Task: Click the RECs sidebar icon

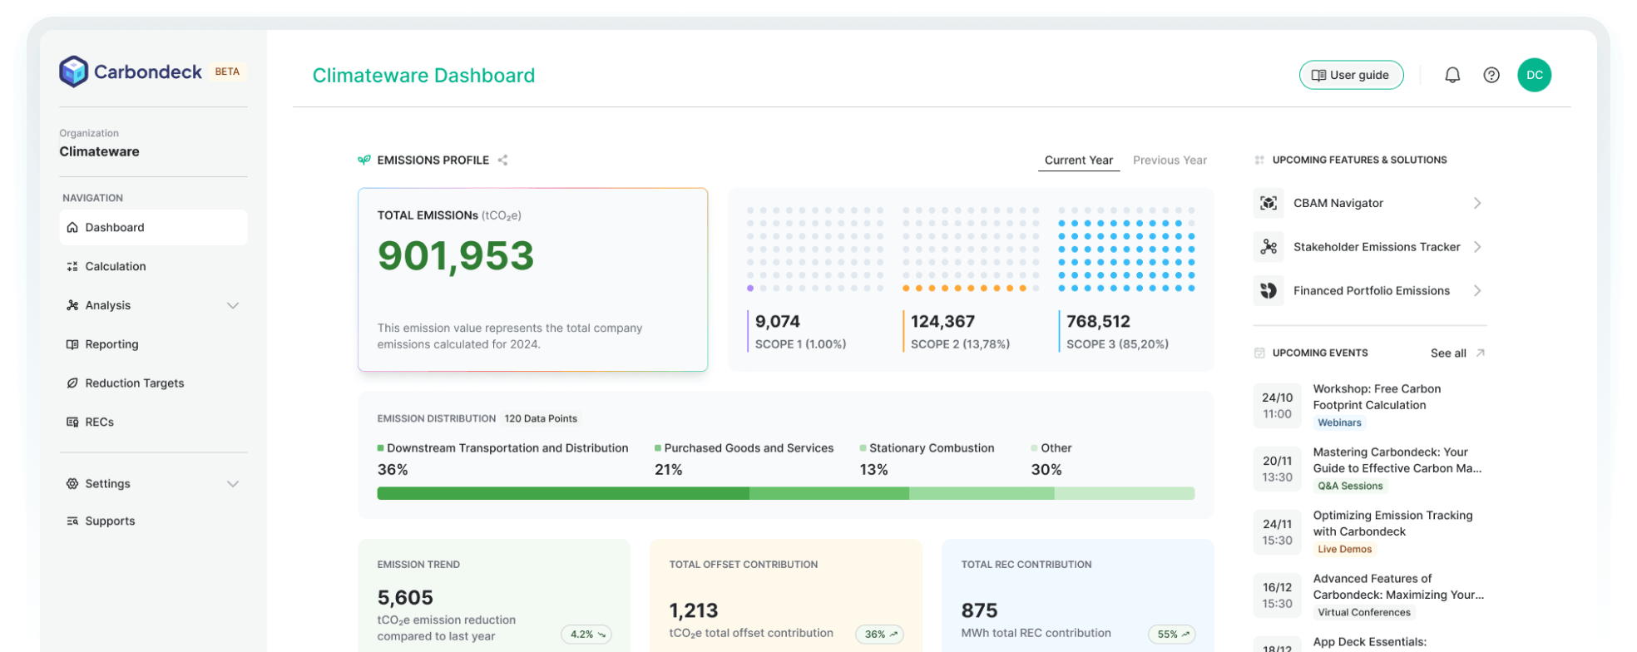Action: pyautogui.click(x=72, y=422)
